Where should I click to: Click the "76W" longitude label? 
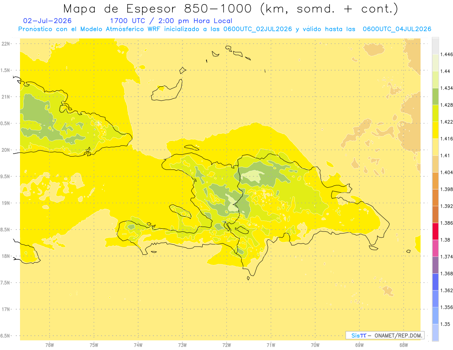tap(49, 345)
